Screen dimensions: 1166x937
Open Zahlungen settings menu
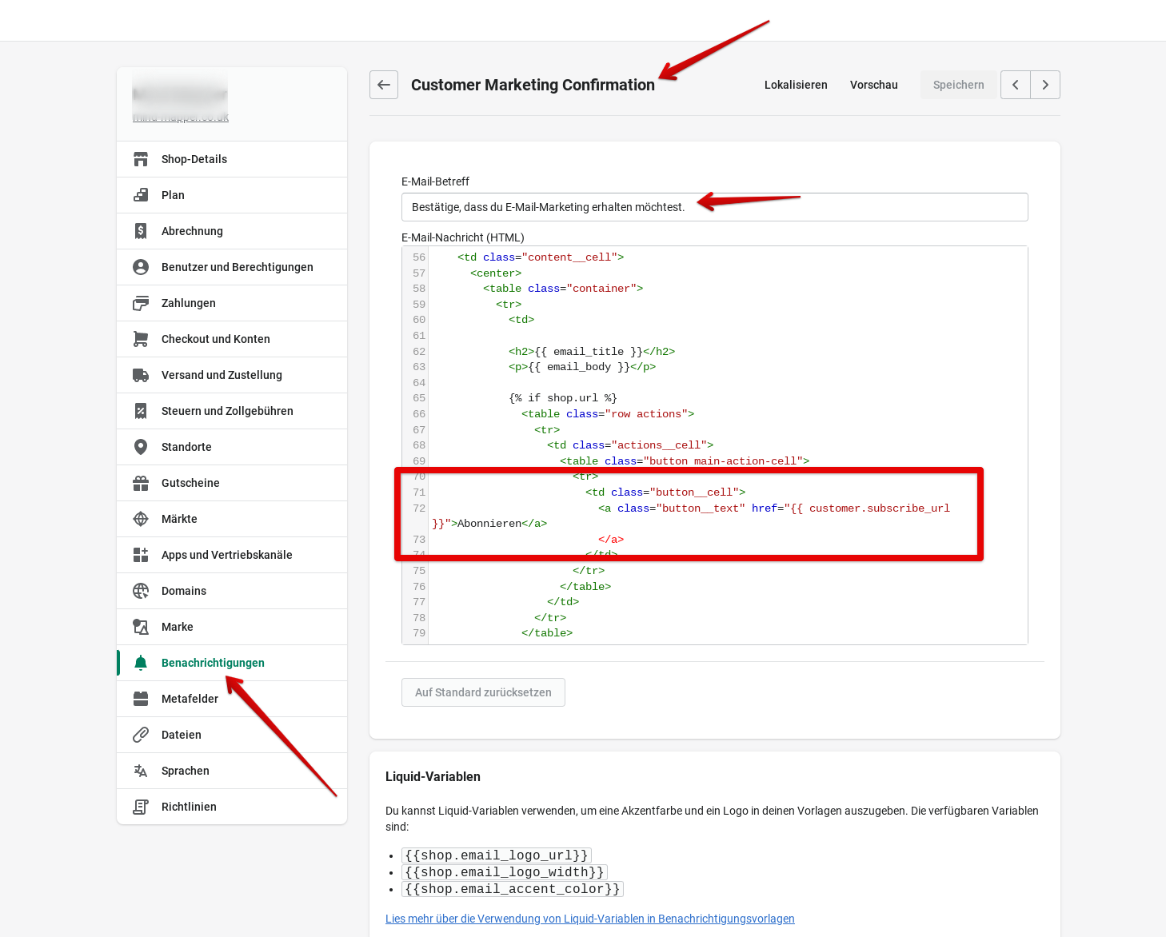point(189,303)
